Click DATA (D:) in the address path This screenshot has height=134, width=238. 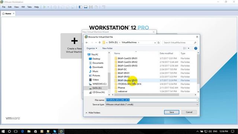113,42
